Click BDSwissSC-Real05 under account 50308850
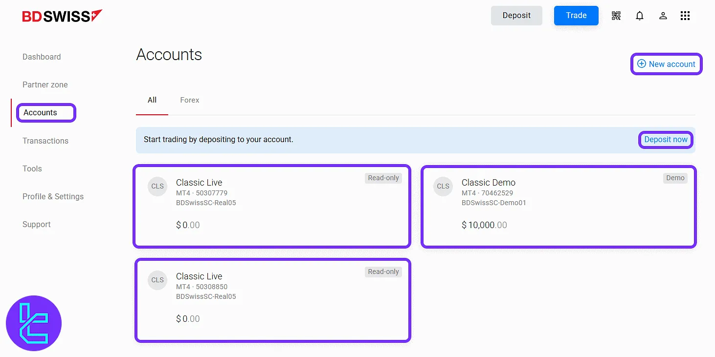715x357 pixels. point(206,297)
